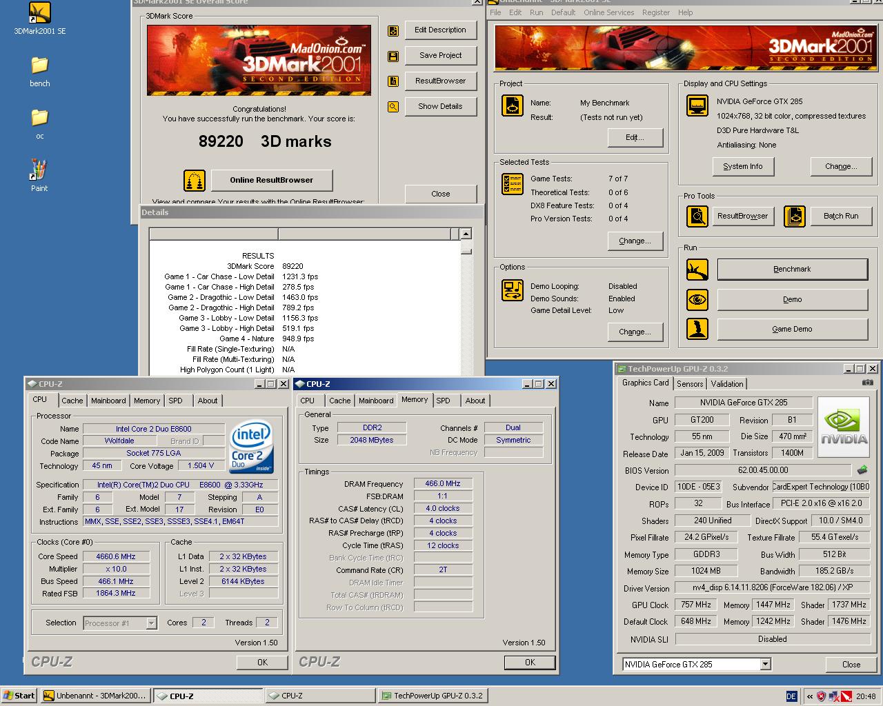Click the Start button on taskbar

tap(19, 696)
